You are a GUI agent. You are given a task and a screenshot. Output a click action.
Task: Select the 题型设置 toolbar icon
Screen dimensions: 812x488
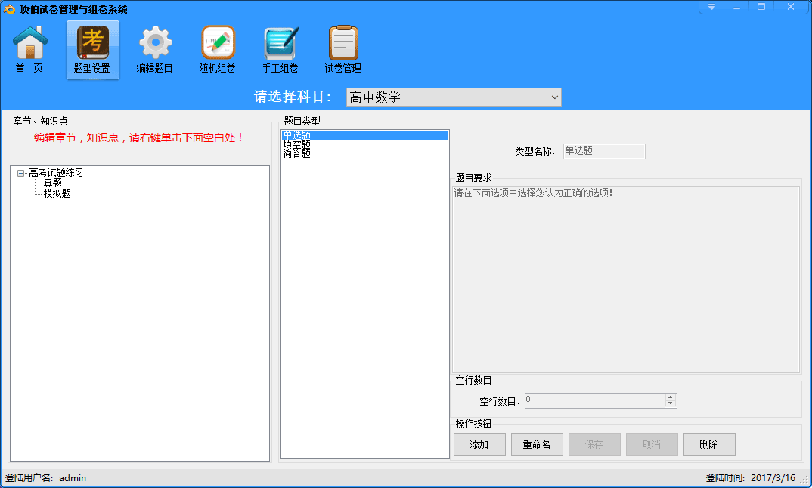tap(93, 50)
